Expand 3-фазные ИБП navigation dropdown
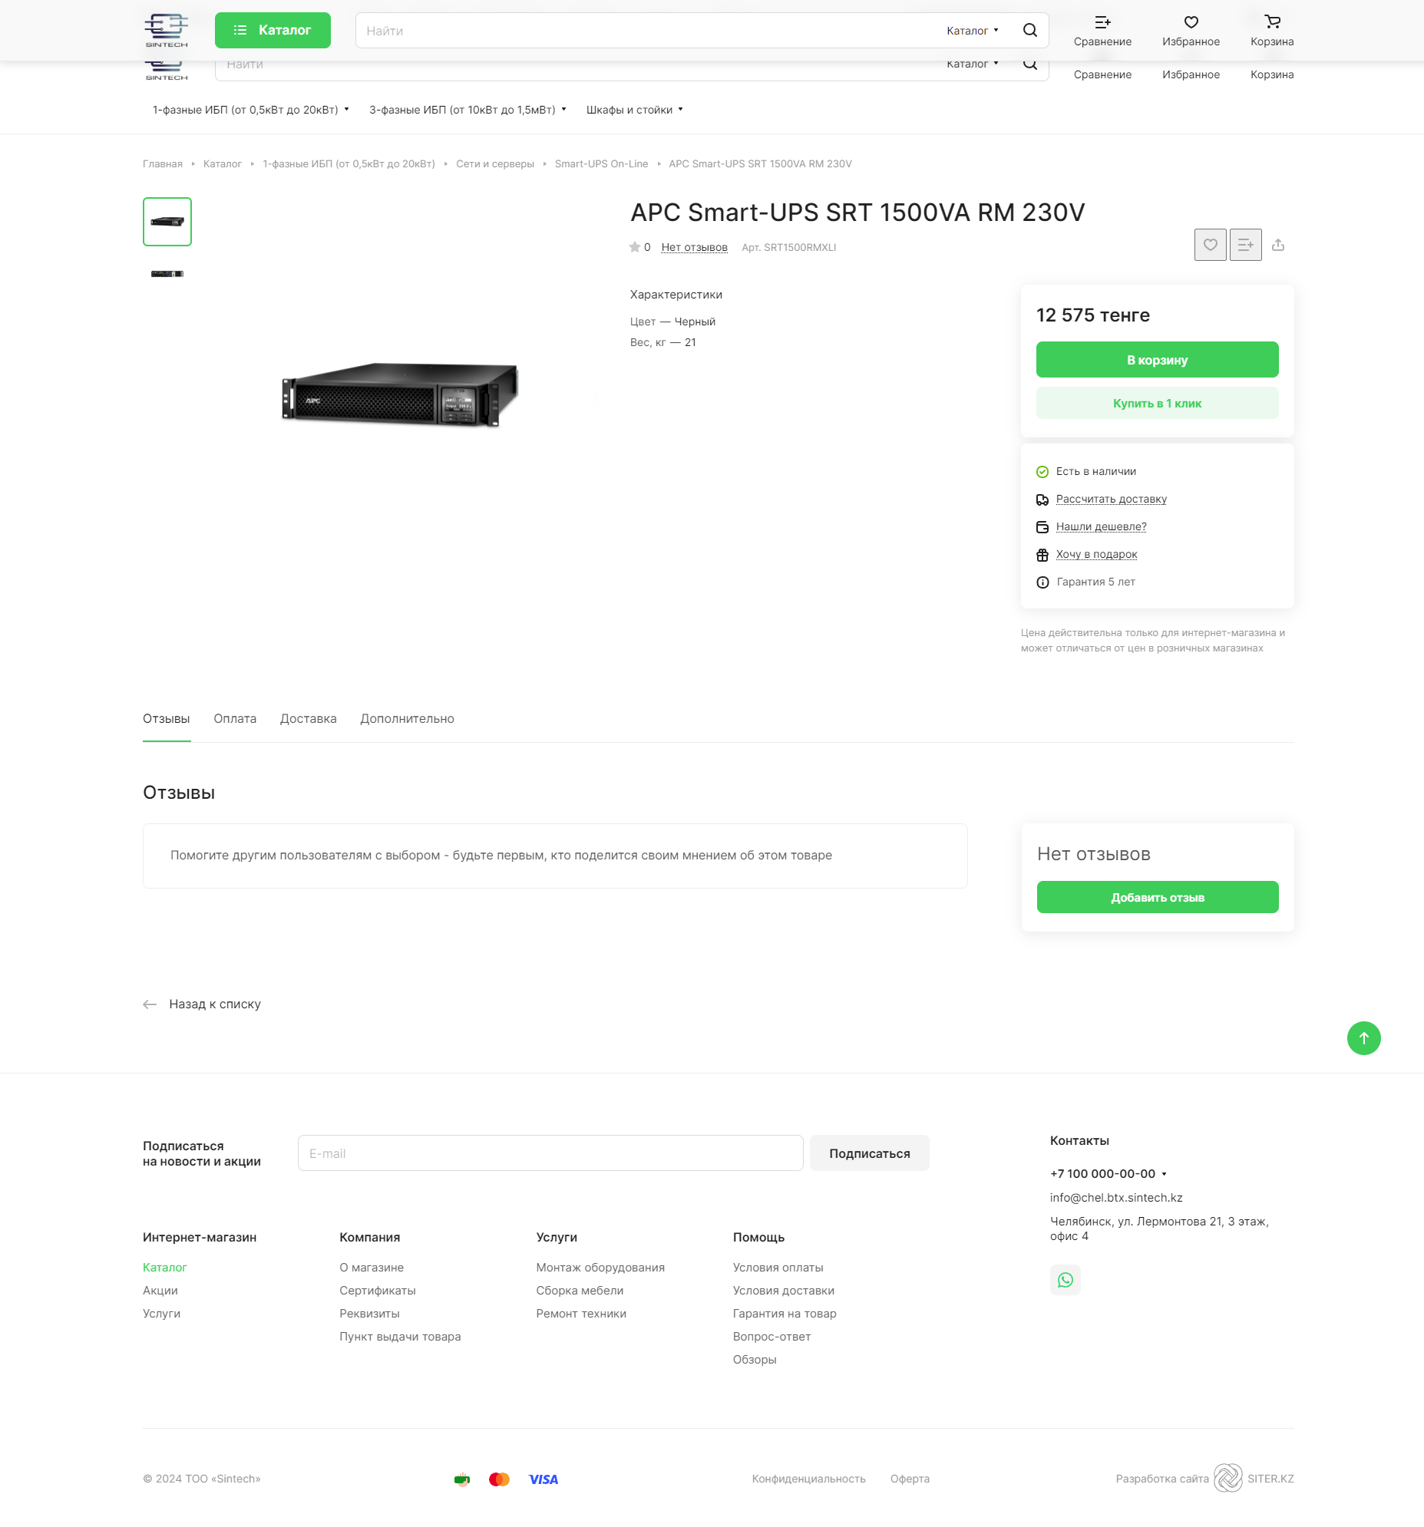This screenshot has height=1527, width=1424. point(468,110)
